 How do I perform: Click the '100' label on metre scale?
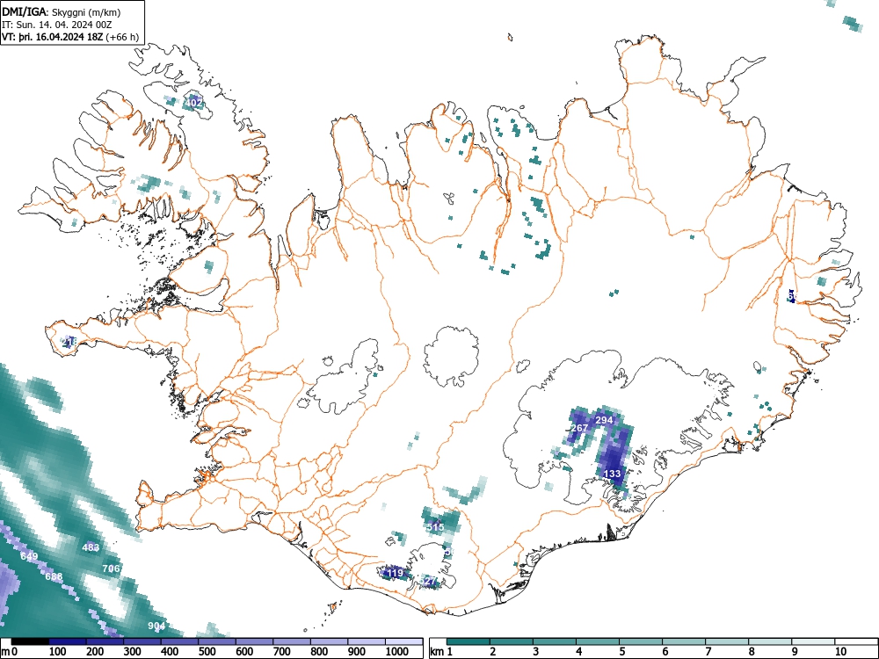tap(58, 651)
